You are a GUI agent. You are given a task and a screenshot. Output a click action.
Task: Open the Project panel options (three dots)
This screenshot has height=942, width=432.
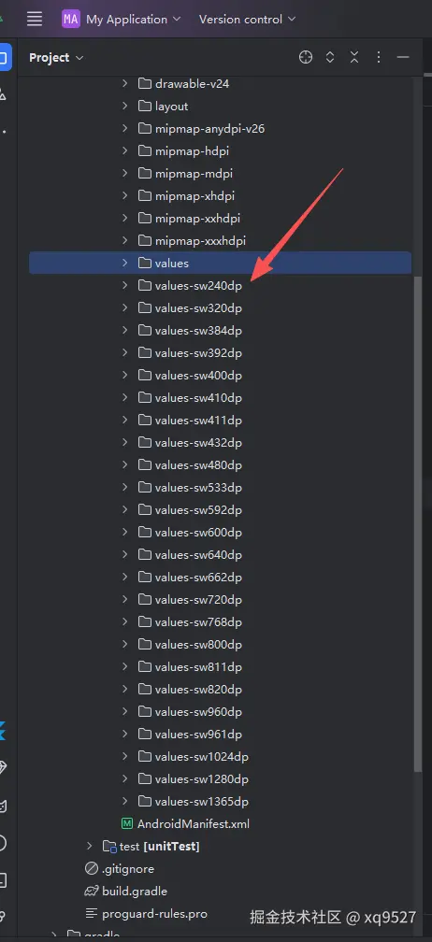click(x=379, y=58)
